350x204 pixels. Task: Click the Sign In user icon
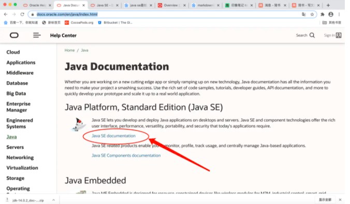pos(339,35)
